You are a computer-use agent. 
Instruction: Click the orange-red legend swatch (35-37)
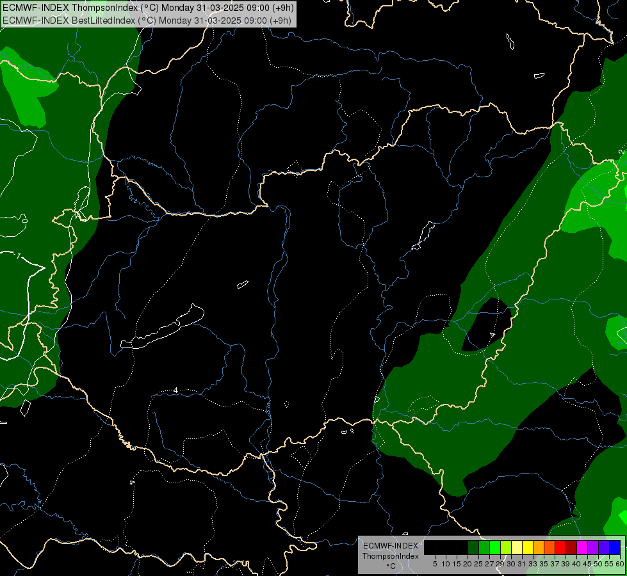click(550, 547)
